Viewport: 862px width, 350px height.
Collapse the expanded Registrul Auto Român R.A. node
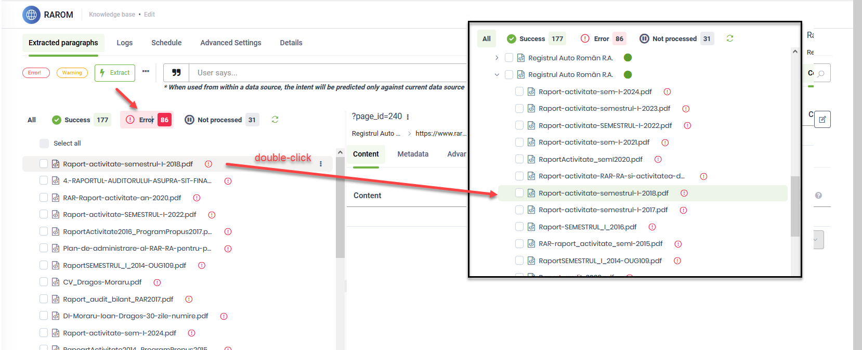[x=497, y=74]
